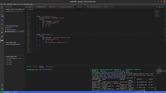Open the Selection menu
The width and height of the screenshot is (166, 93).
(10, 4)
